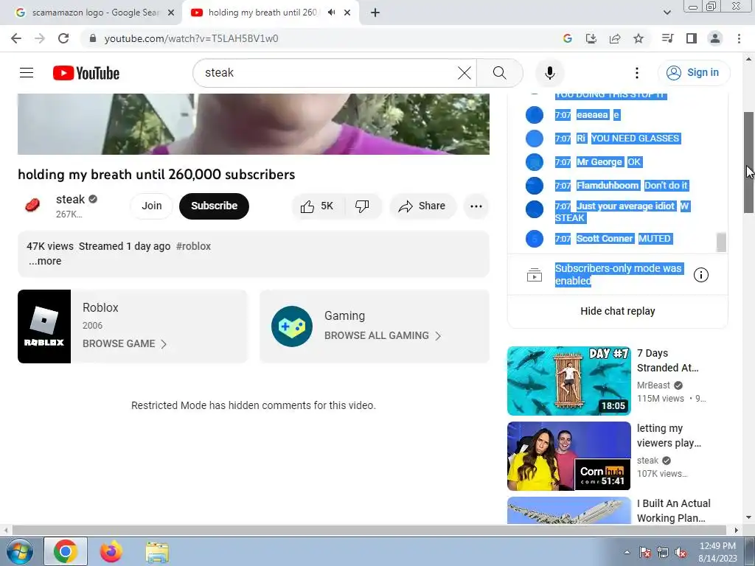The image size is (755, 566).
Task: Open #roblox hashtag link
Action: pos(193,246)
